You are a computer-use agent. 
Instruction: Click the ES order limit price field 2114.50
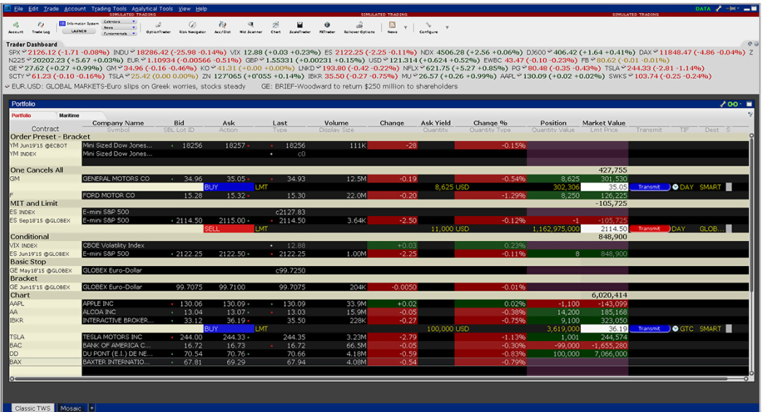click(604, 229)
